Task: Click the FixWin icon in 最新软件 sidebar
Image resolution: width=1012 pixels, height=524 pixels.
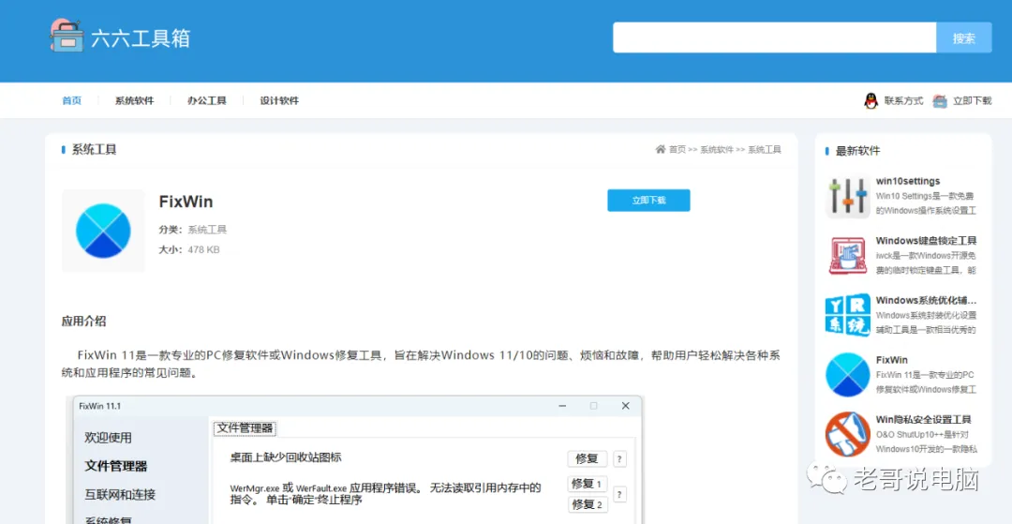Action: coord(848,374)
